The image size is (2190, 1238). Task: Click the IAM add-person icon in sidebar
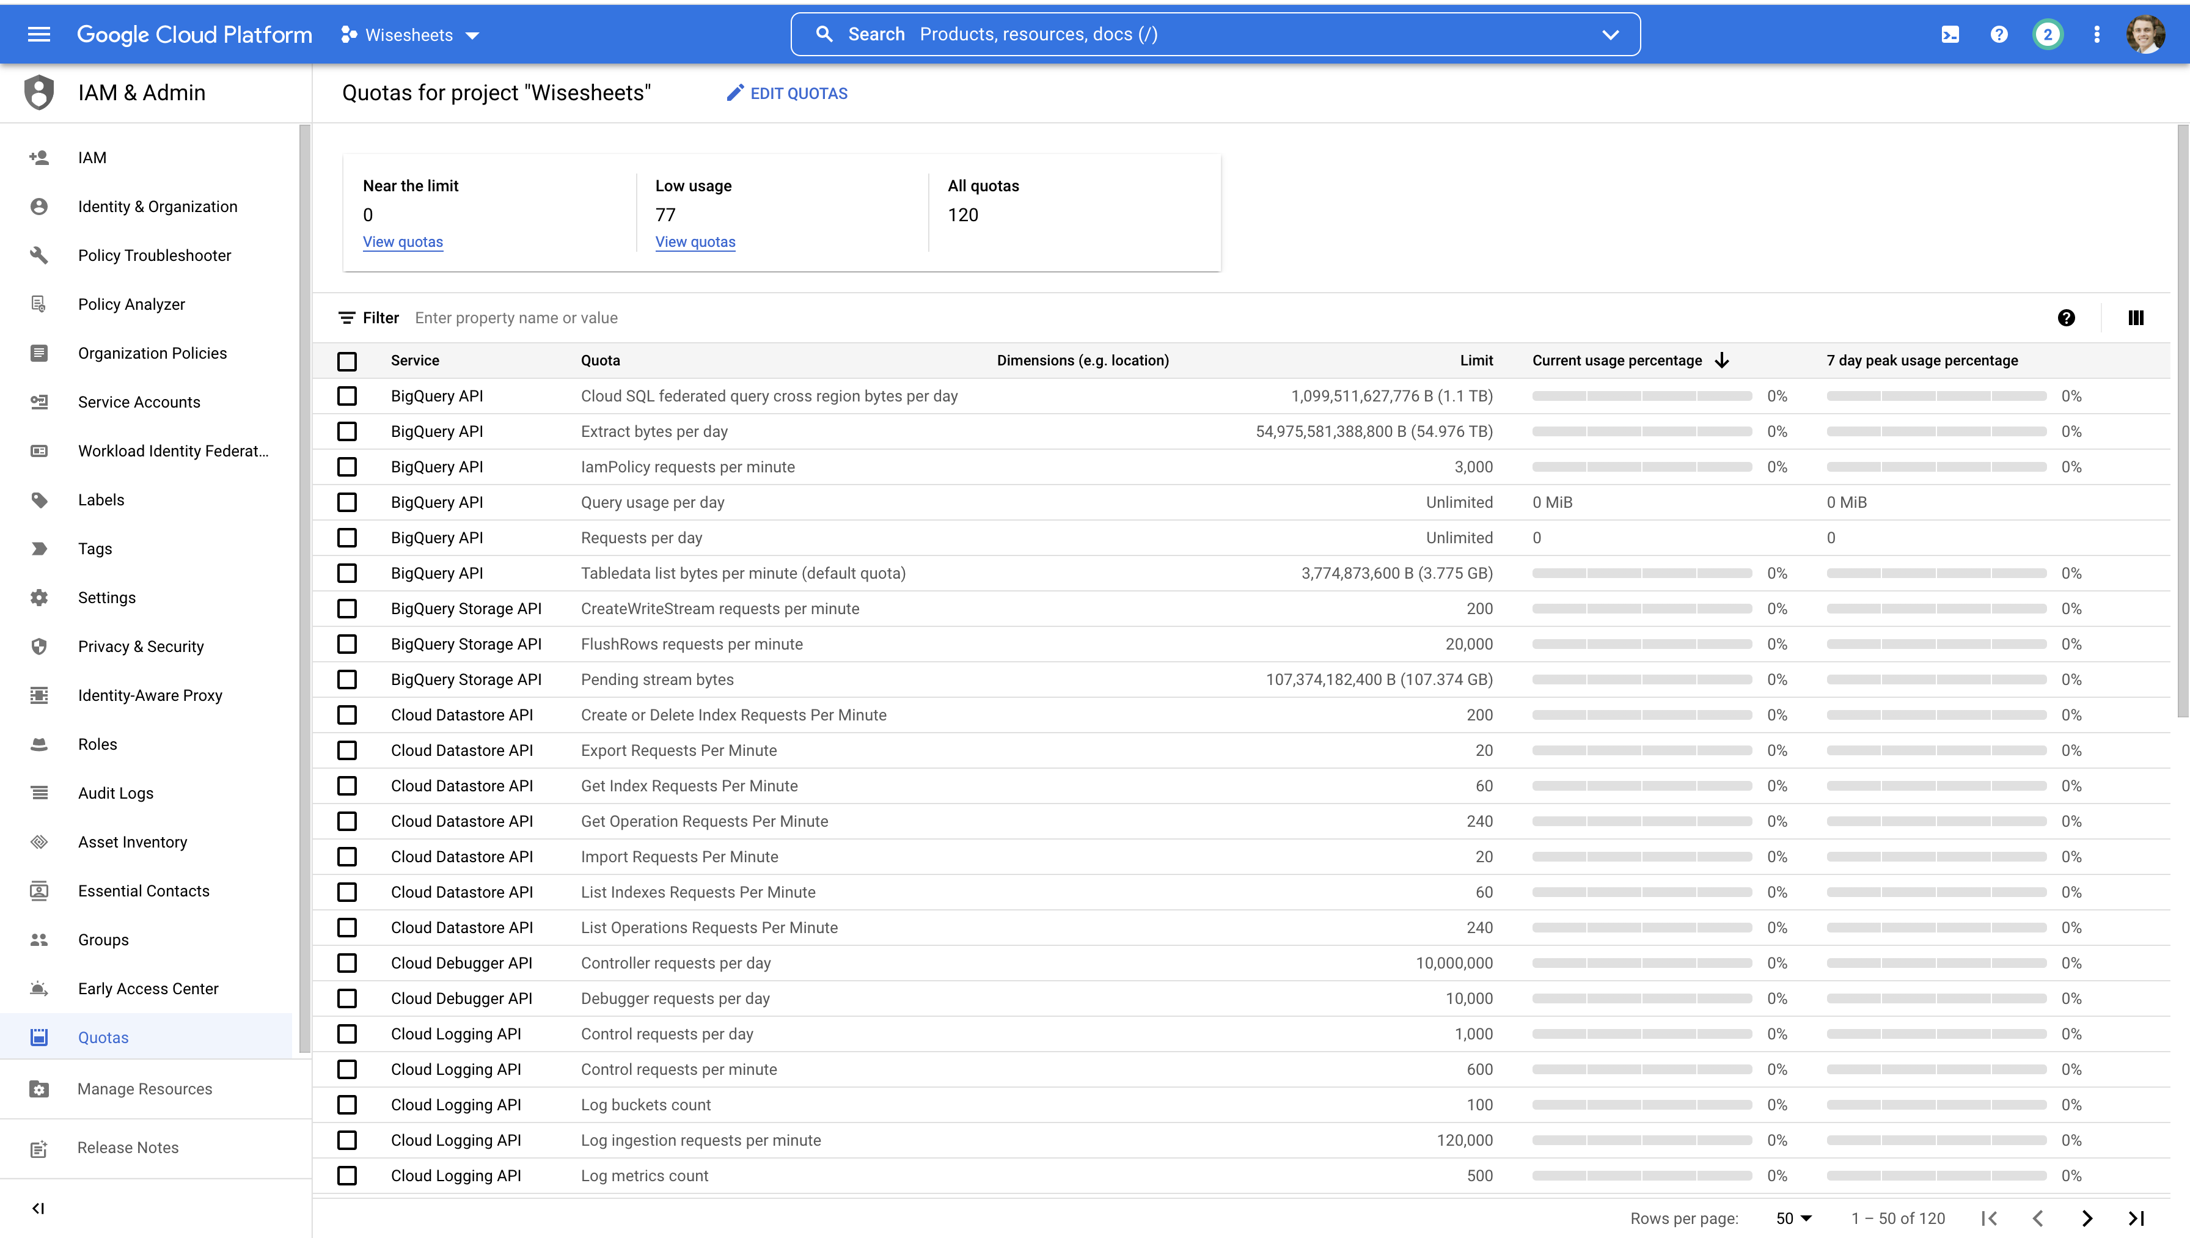coord(39,157)
